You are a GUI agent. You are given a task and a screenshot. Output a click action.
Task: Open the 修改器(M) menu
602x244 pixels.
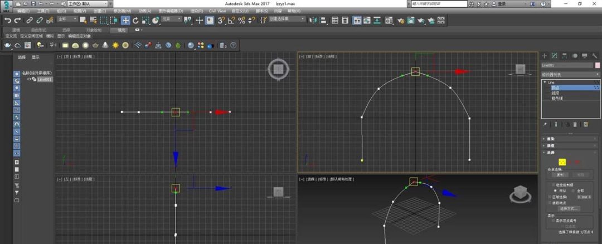coord(122,11)
